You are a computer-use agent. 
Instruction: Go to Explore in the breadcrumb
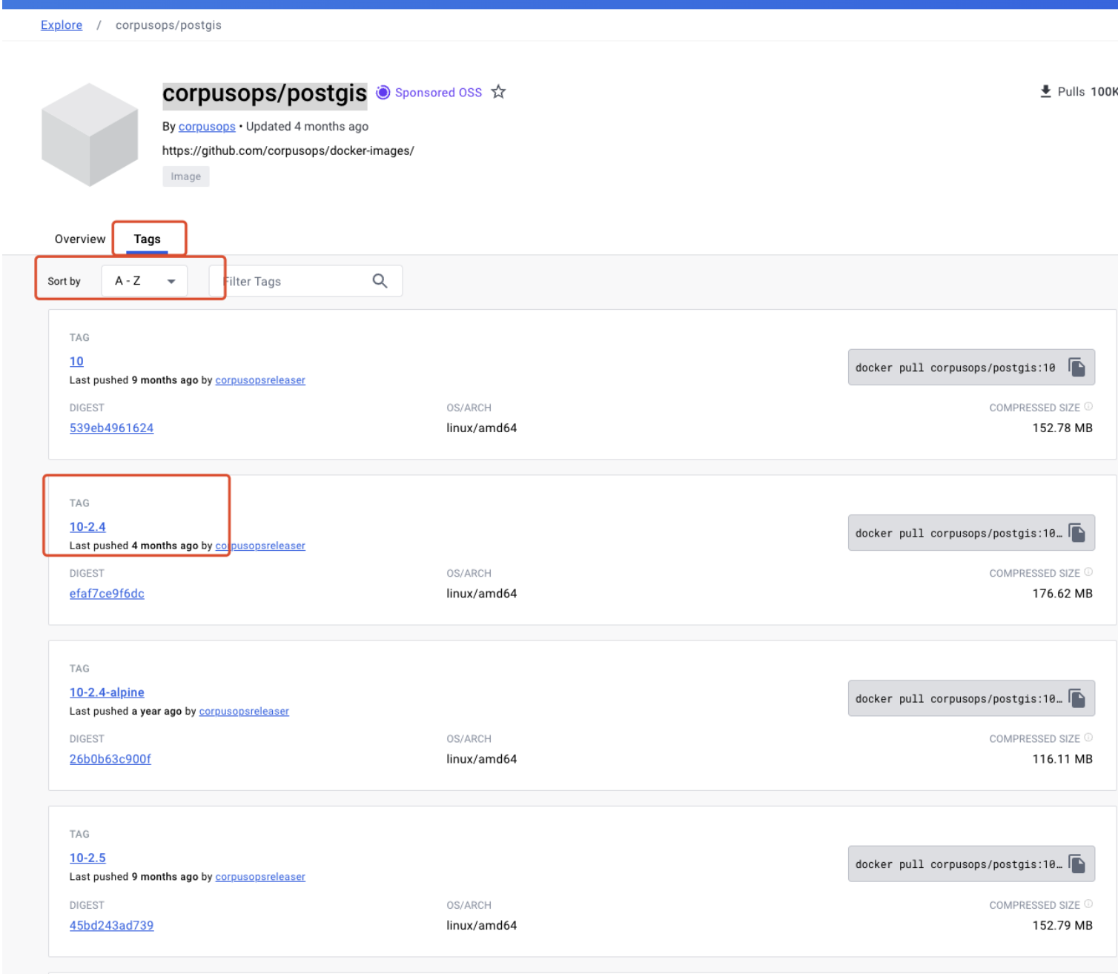pyautogui.click(x=62, y=25)
